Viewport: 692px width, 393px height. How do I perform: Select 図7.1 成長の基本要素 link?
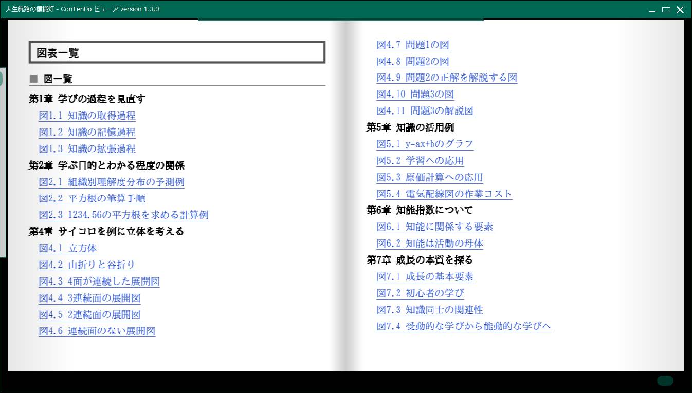(x=425, y=277)
